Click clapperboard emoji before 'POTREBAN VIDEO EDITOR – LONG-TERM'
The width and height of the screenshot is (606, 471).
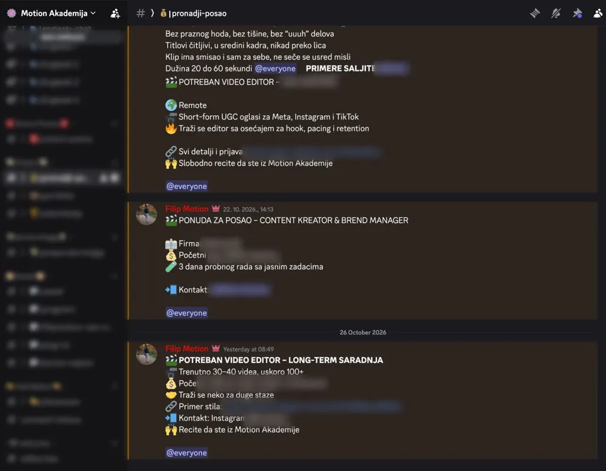171,361
